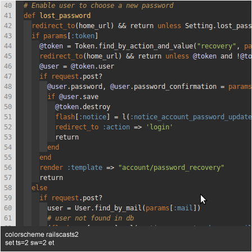Click the 'login' string on line 52
This screenshot has width=252, height=252.
pos(159,127)
